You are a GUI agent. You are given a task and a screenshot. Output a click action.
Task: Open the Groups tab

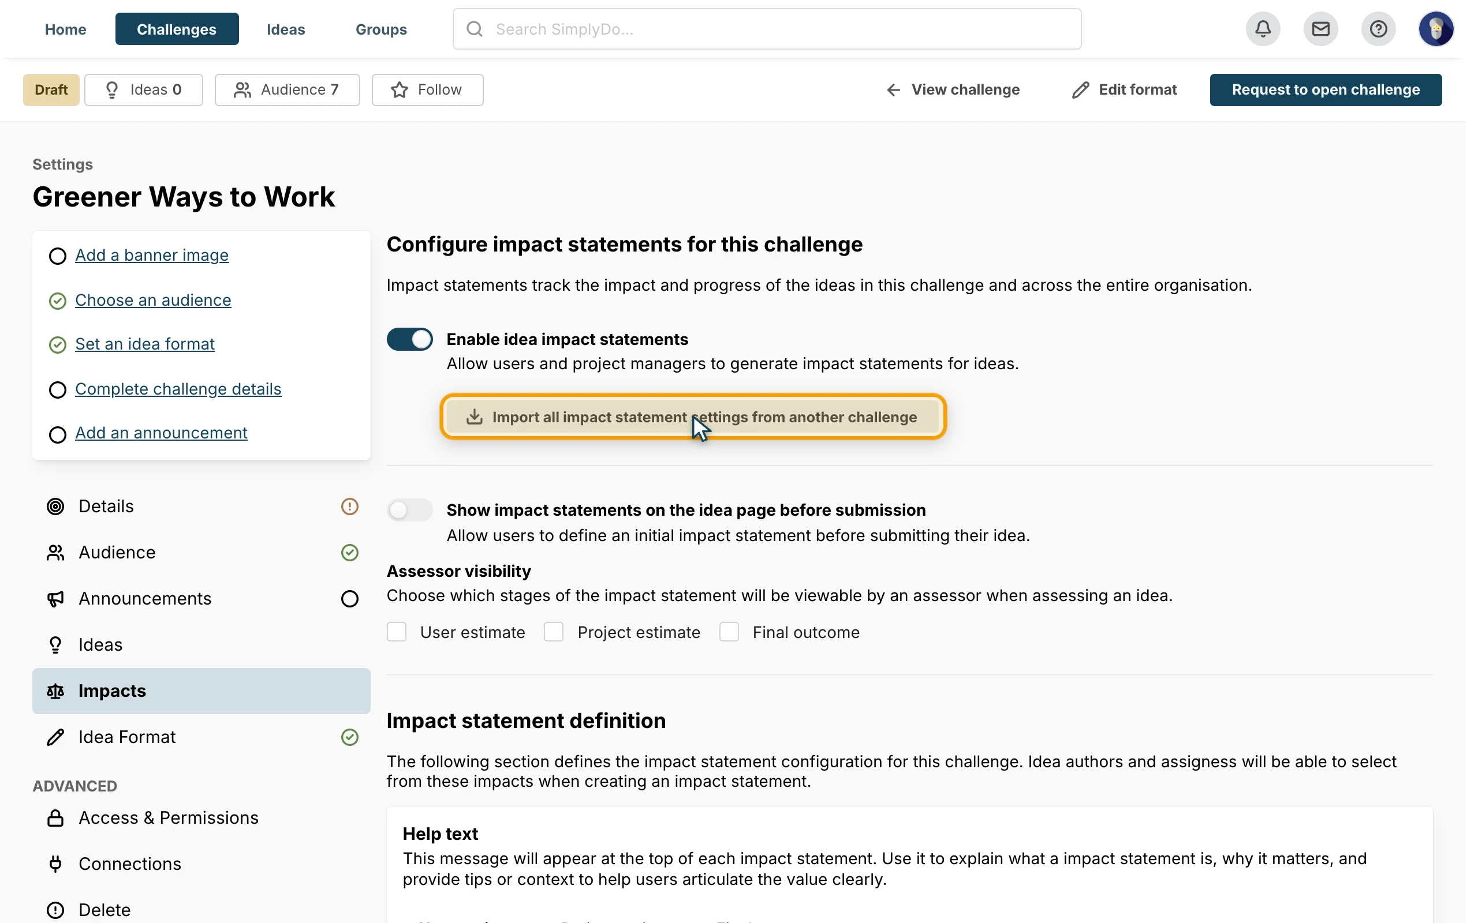[x=381, y=29]
